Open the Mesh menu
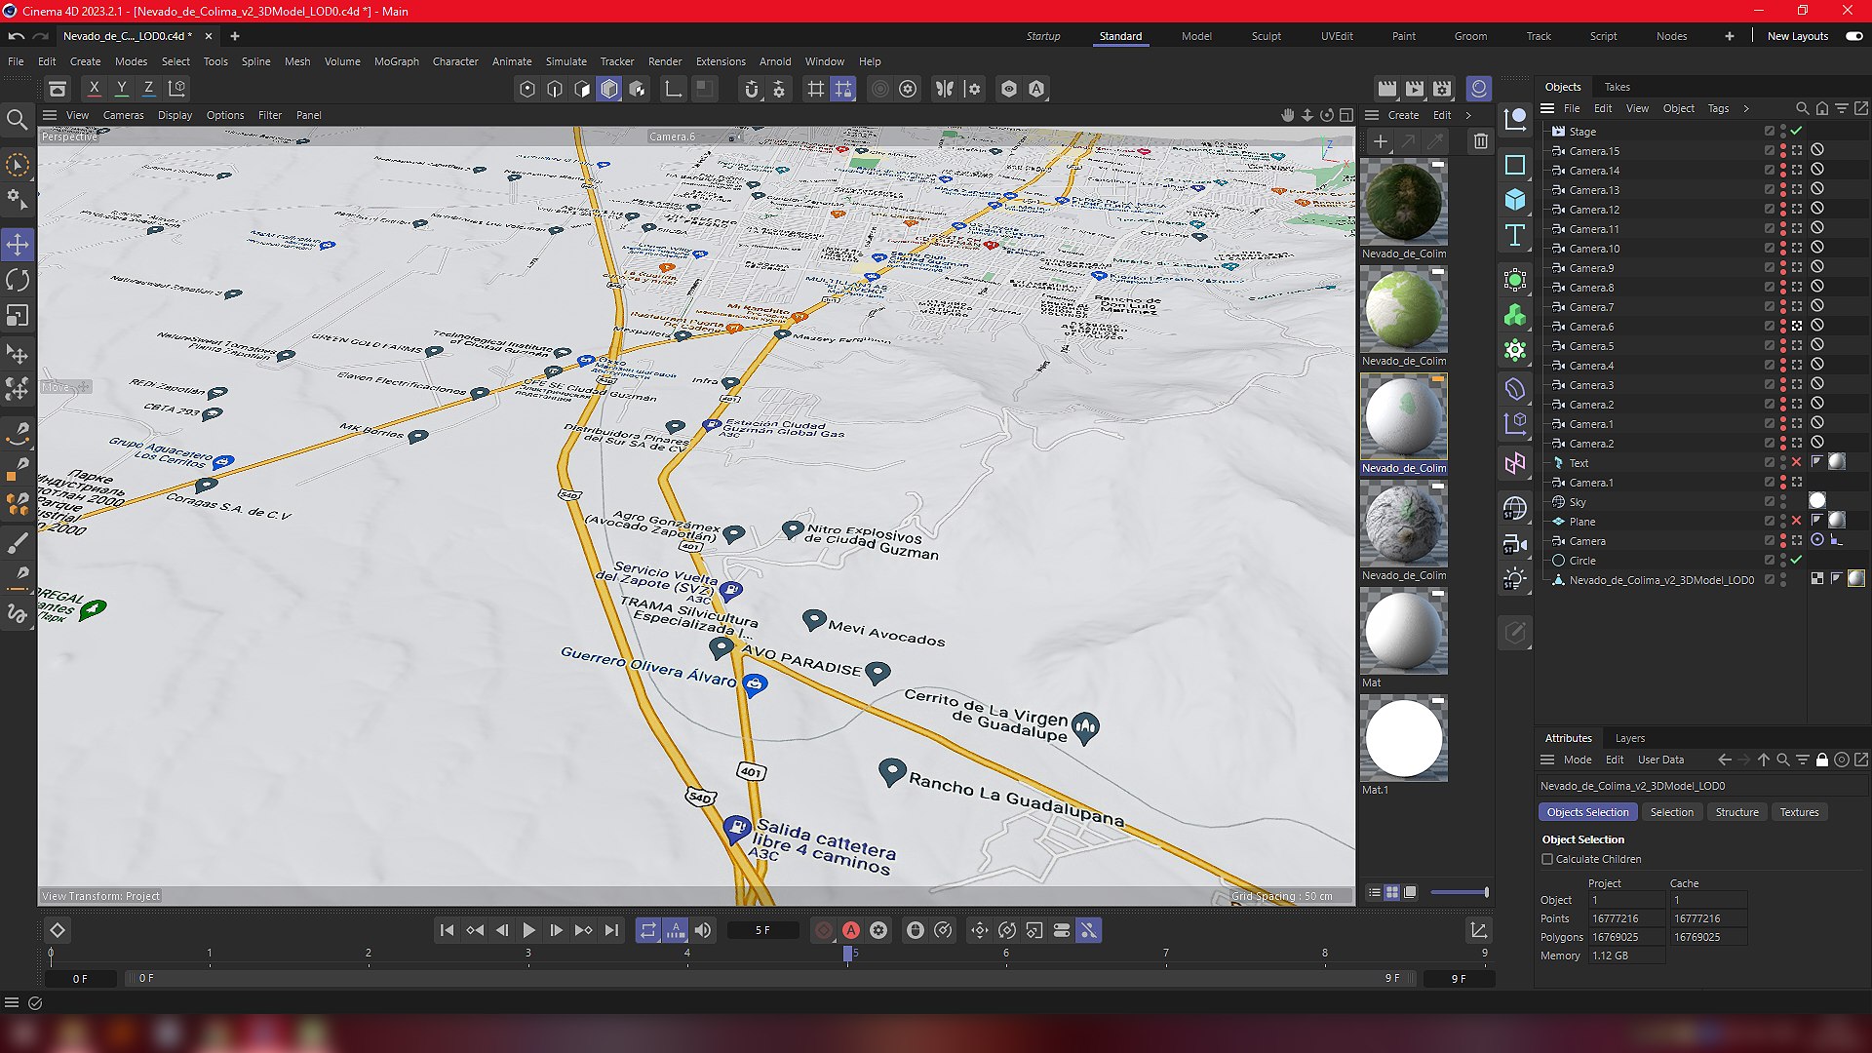Screen dimensions: 1872x1053 click(297, 61)
